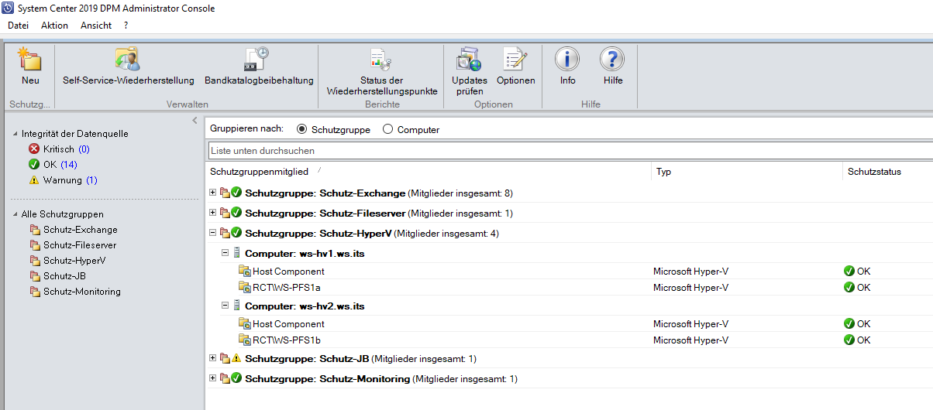Select Schutz-JB in sidebar list
Viewport: 933px width, 410px height.
point(65,276)
